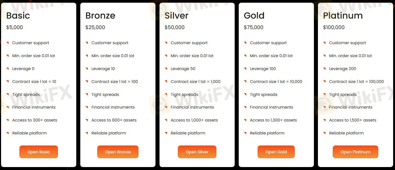Select the Platinum plan title
The height and width of the screenshot is (170, 395).
343,16
